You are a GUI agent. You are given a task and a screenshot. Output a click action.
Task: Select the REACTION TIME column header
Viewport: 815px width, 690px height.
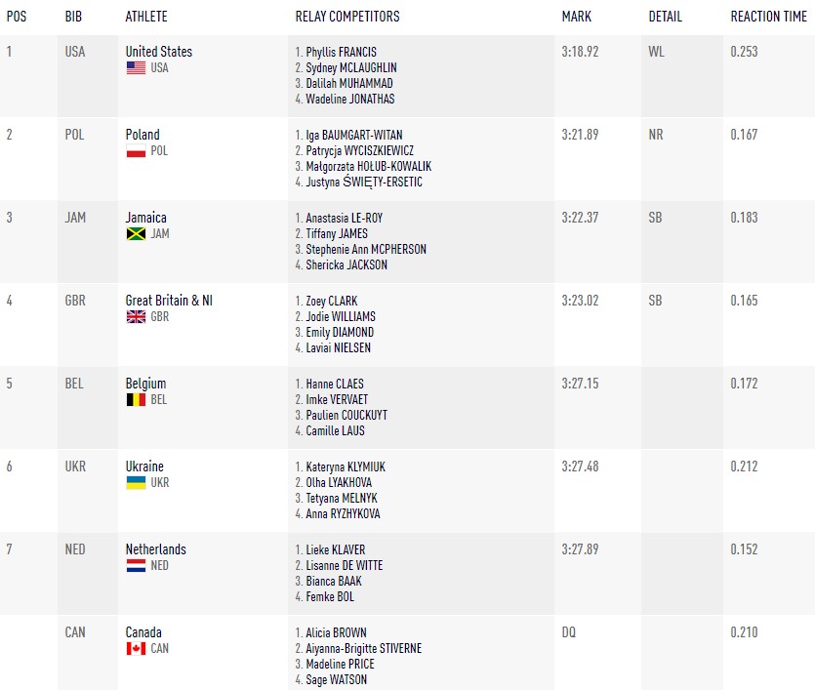(769, 17)
